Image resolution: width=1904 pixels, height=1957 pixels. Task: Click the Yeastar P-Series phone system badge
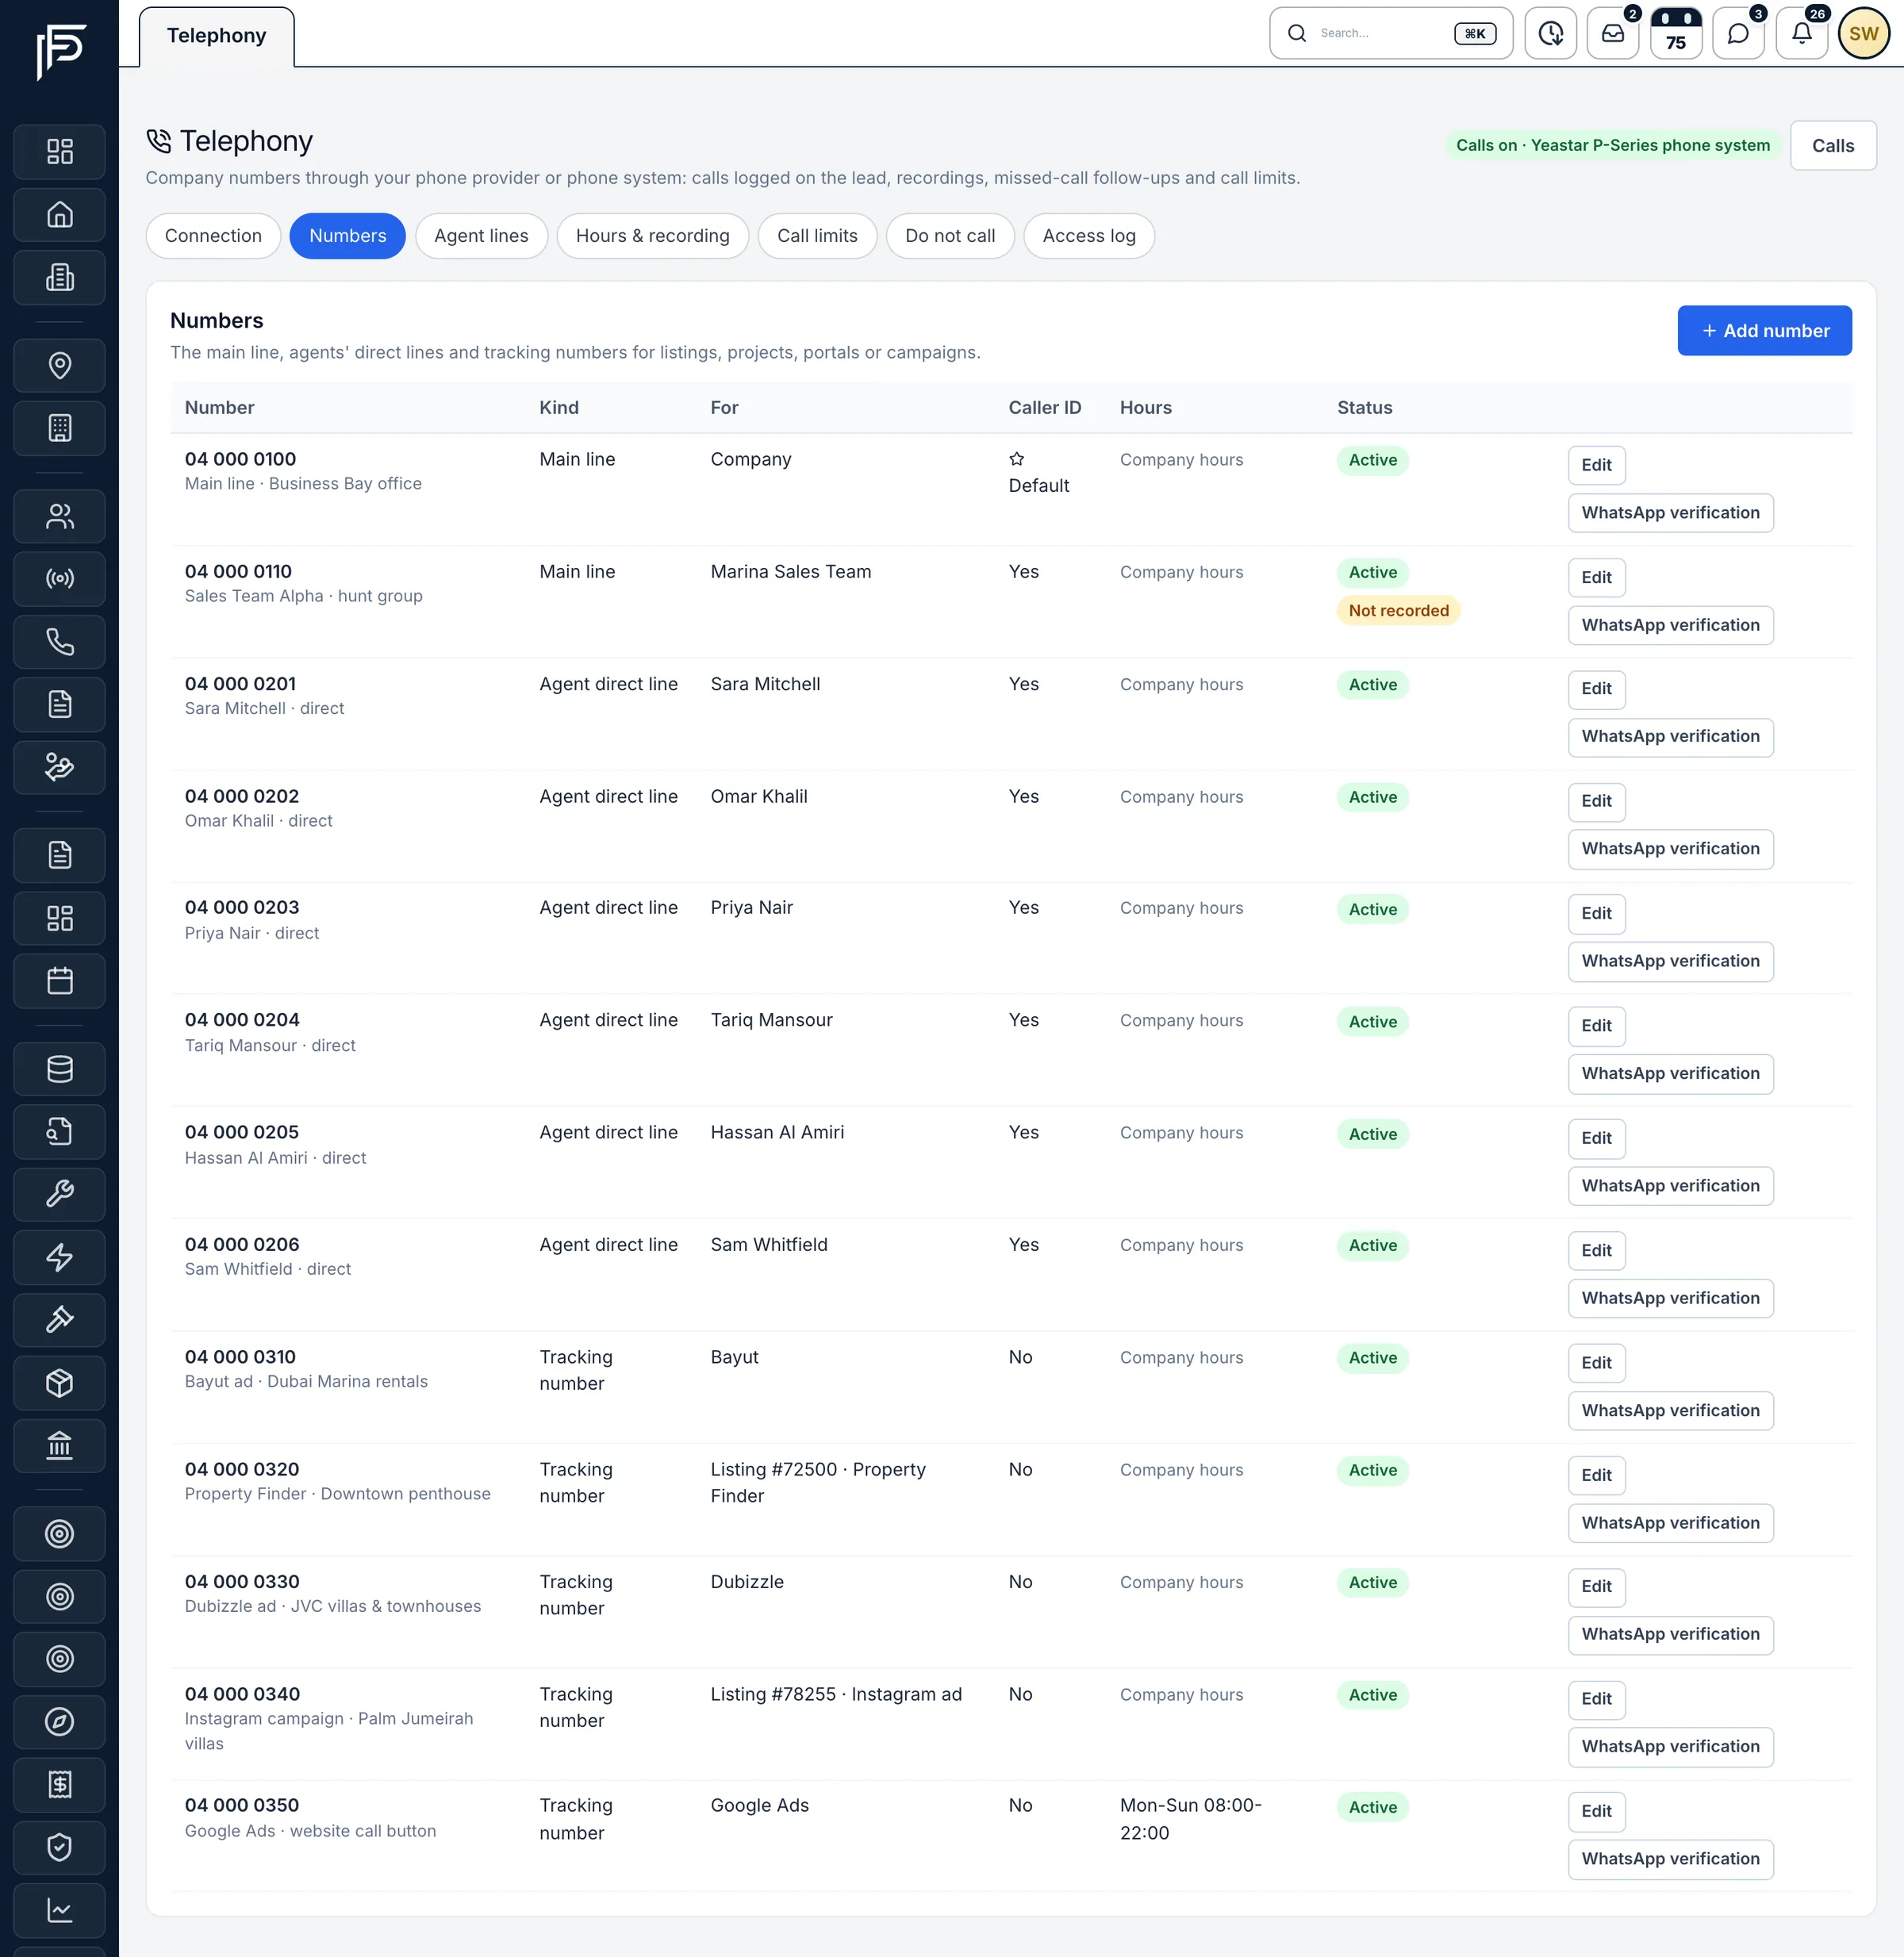(1612, 146)
